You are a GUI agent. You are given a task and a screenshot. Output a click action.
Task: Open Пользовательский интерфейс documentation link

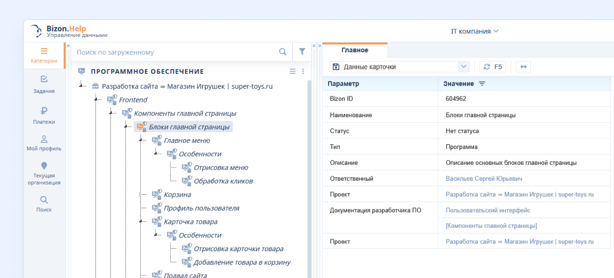coord(488,210)
